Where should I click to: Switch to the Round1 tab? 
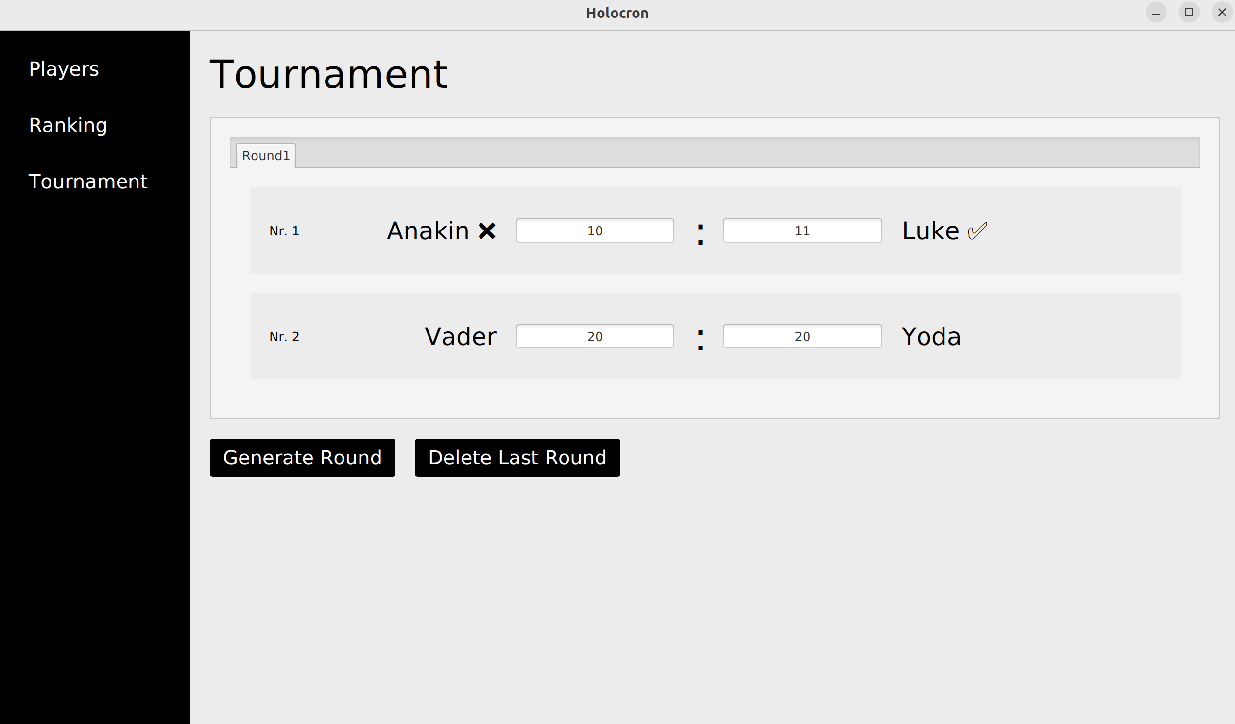point(265,155)
